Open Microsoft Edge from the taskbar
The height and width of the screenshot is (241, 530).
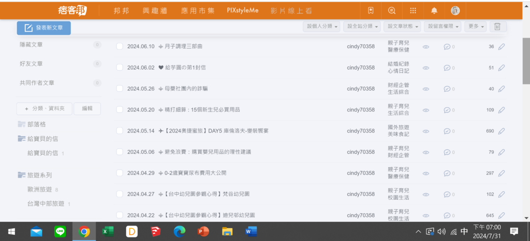coord(180,232)
